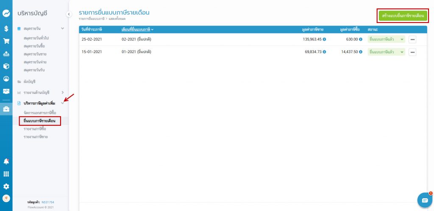Open the user profile avatar
This screenshot has width=434, height=211.
coord(6,198)
